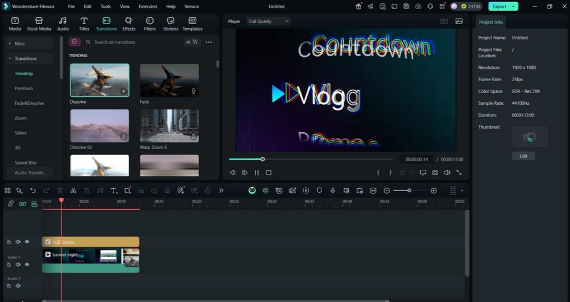Open the Templates library

tap(192, 24)
